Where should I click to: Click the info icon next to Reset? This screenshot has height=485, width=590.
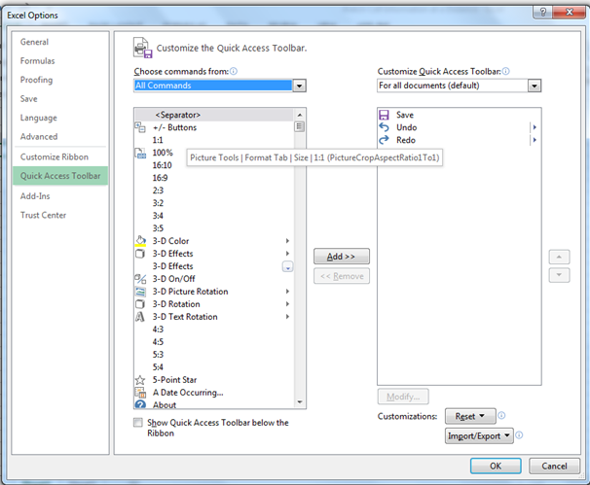pos(501,415)
